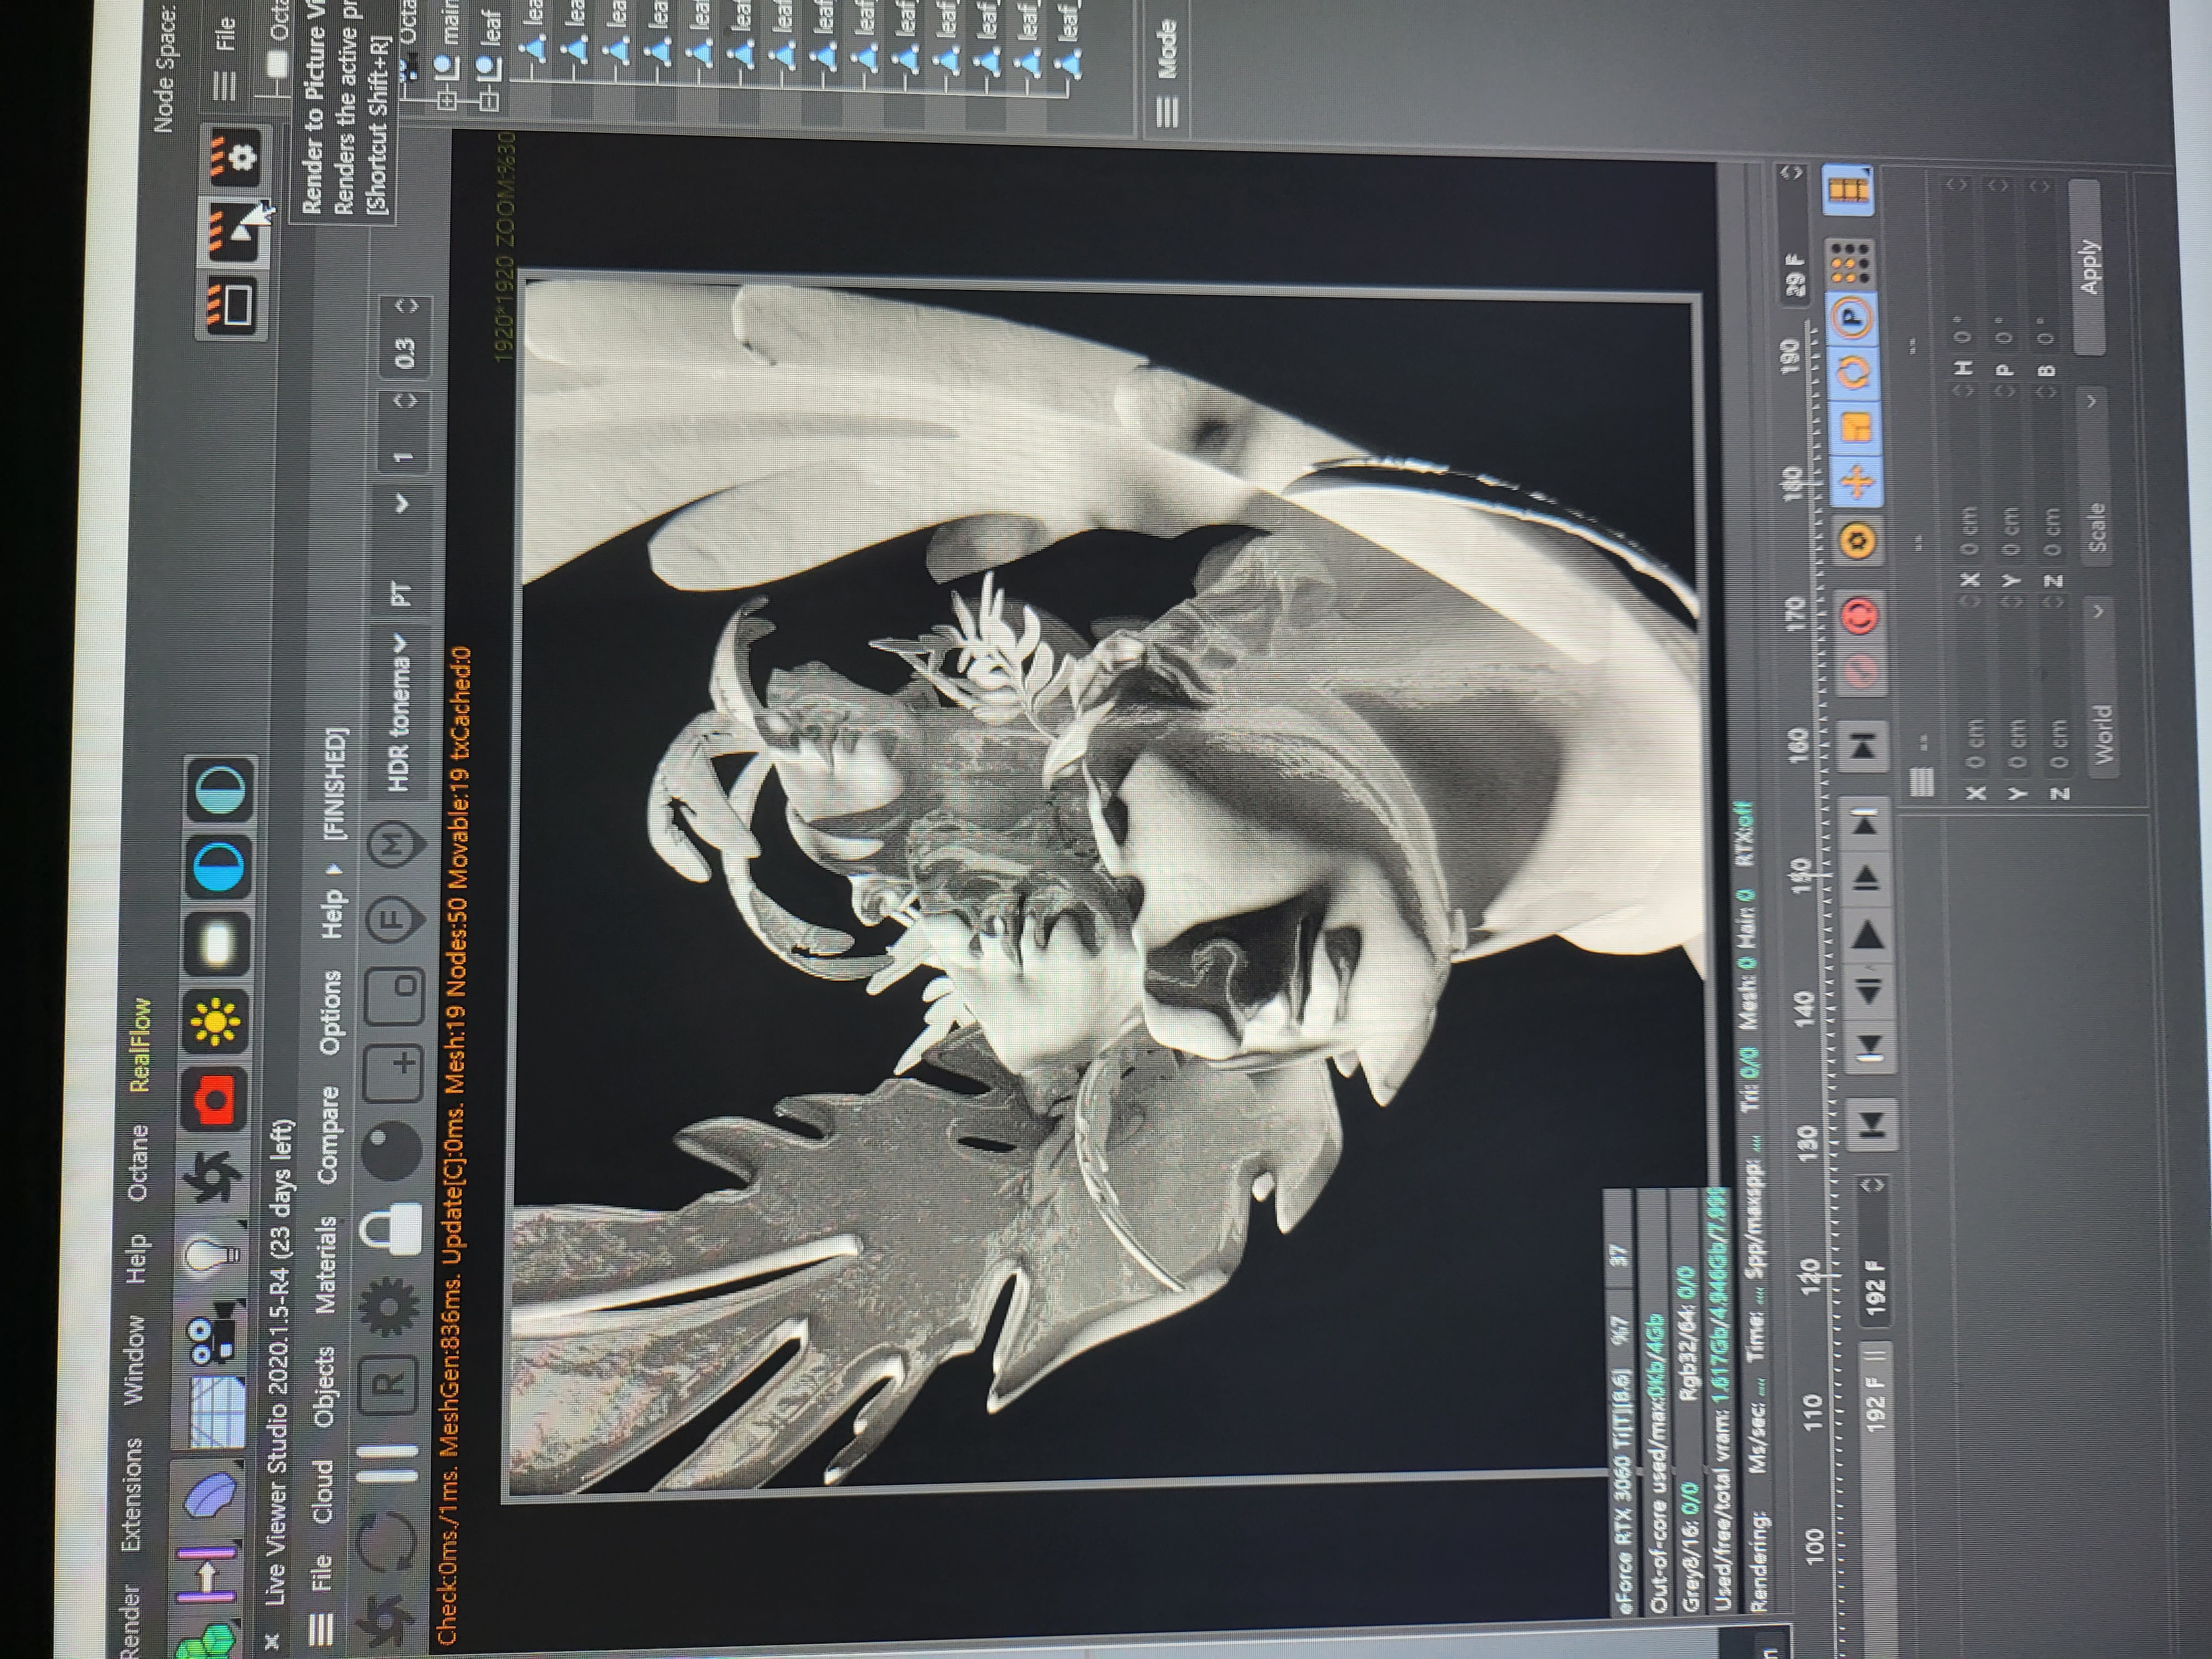Open Mode panel hamburger menu

[1166, 110]
